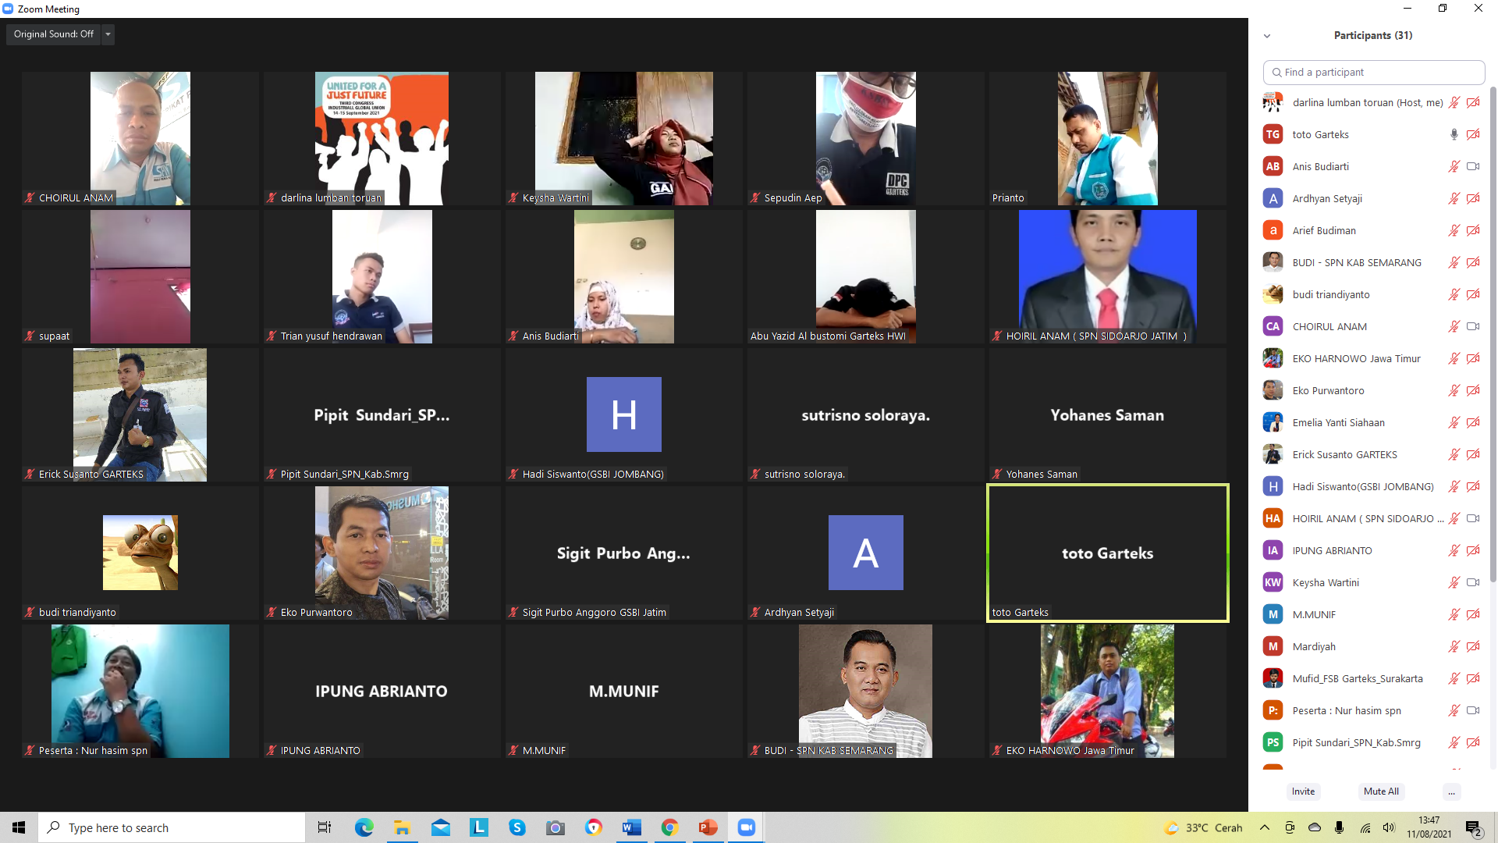The height and width of the screenshot is (843, 1498).
Task: Open the more options ellipsis button
Action: [x=1451, y=791]
